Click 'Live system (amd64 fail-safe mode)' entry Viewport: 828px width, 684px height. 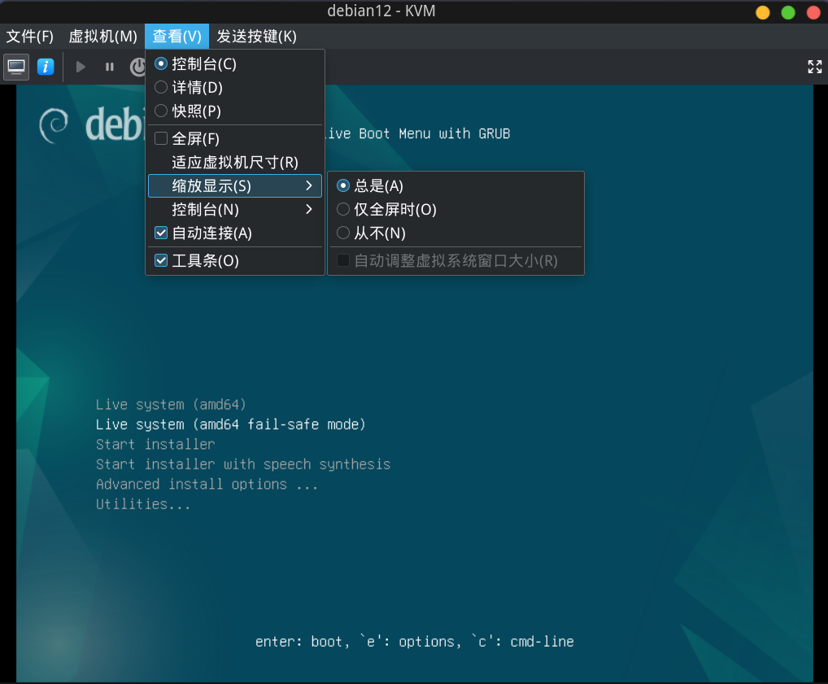230,425
